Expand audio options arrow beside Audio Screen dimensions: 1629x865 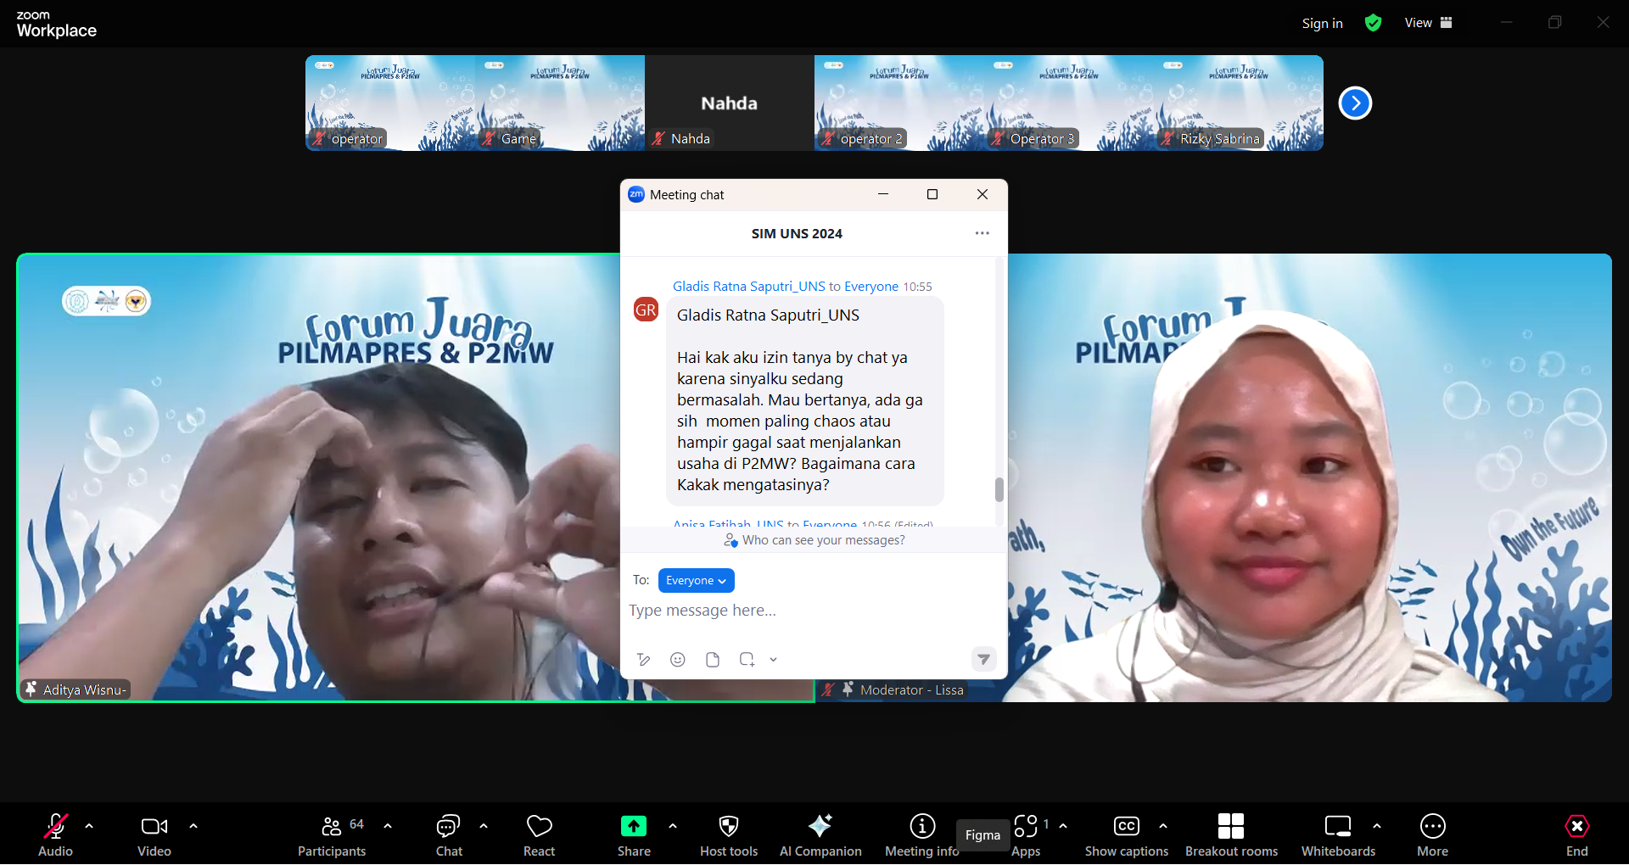[89, 825]
